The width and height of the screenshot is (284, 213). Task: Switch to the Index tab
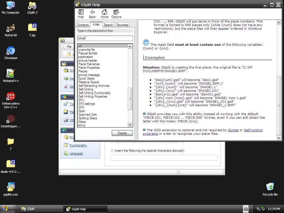[x=96, y=24]
